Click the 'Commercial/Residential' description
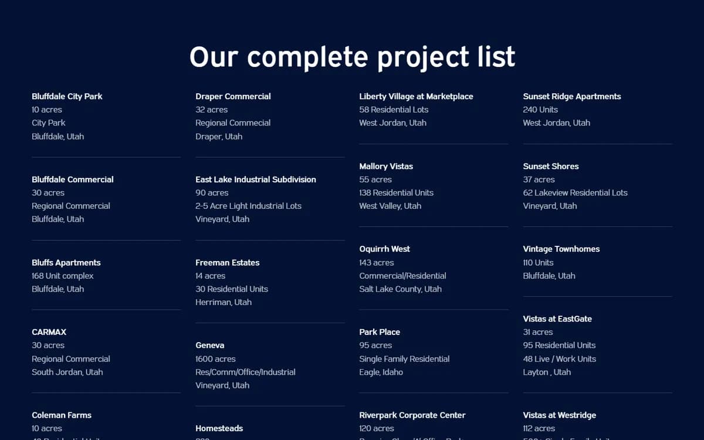This screenshot has height=440, width=704. tap(403, 276)
